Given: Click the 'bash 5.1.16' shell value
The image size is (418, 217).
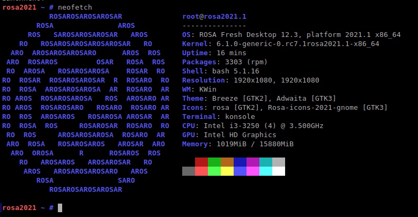Looking at the screenshot, I should (236, 71).
